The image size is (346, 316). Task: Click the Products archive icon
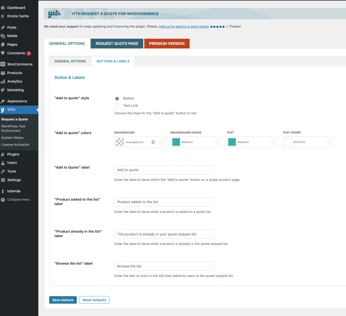(x=3, y=73)
